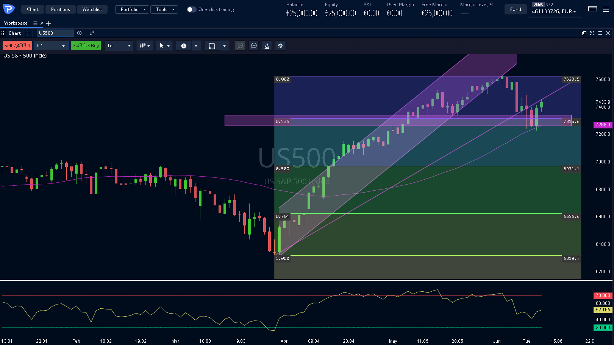This screenshot has height=345, width=614.
Task: Click the 6626.6 Fibonacci price label
Action: [x=572, y=216]
